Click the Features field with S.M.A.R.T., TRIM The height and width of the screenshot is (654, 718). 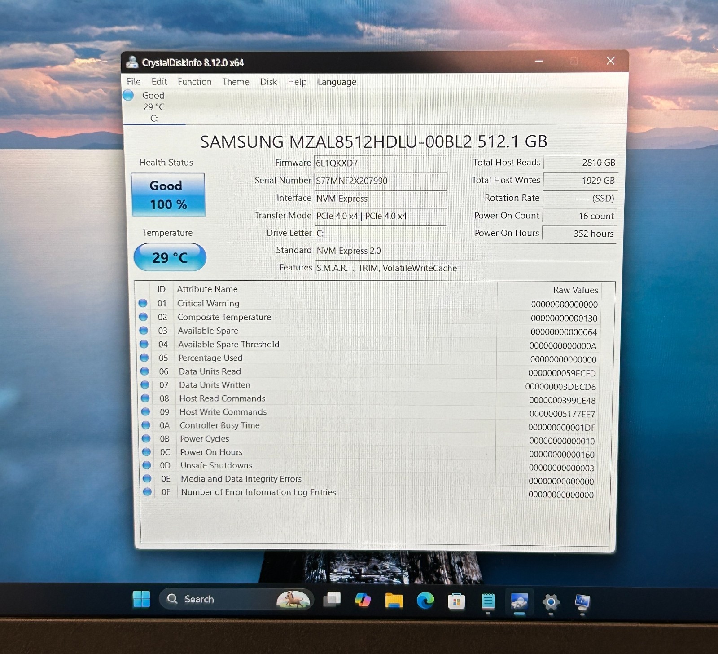(465, 268)
